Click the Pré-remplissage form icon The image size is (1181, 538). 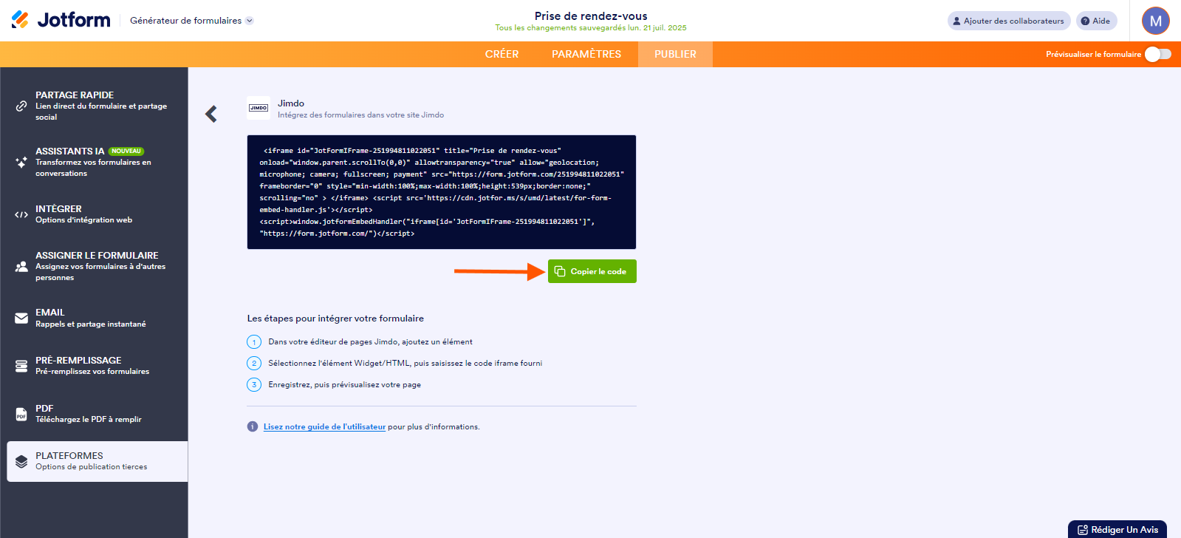click(x=21, y=366)
